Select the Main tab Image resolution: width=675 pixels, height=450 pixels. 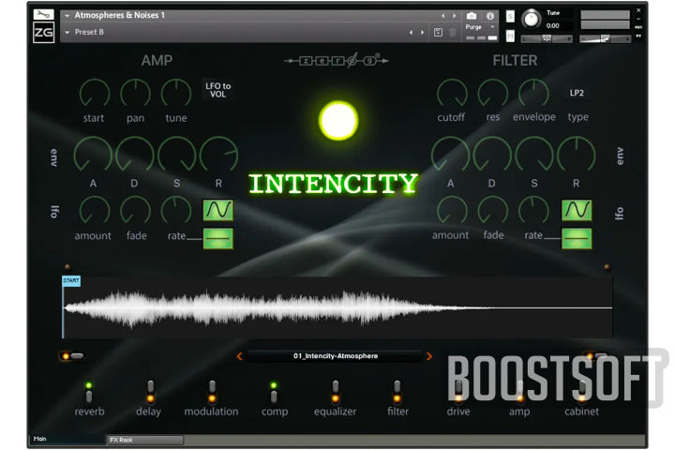(42, 439)
